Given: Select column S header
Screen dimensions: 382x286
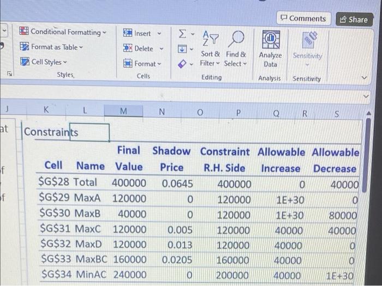Looking at the screenshot, I should coord(337,114).
